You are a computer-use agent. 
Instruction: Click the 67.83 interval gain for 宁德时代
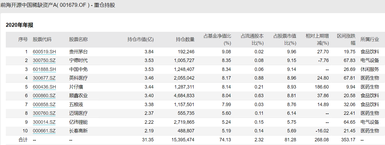(349, 60)
